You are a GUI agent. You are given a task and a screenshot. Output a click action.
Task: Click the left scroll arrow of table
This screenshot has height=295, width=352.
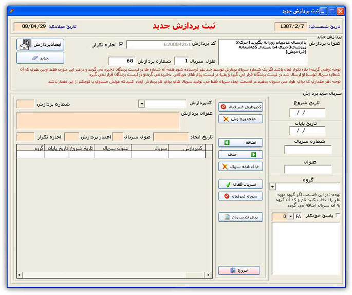20,275
